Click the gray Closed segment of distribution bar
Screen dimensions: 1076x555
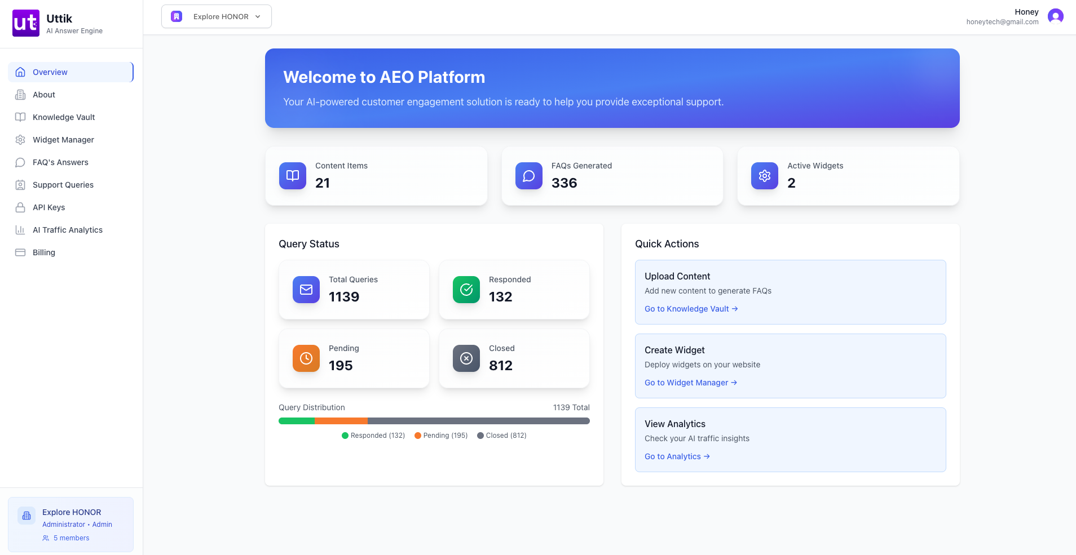pyautogui.click(x=479, y=421)
